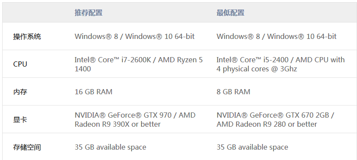The image size is (357, 160).
Task: Click the GeForce GTX 670 2GB cell
Action: coord(275,120)
